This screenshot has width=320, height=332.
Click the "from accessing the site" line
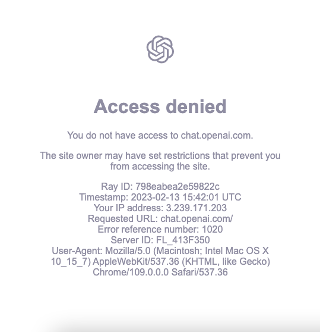coord(160,166)
